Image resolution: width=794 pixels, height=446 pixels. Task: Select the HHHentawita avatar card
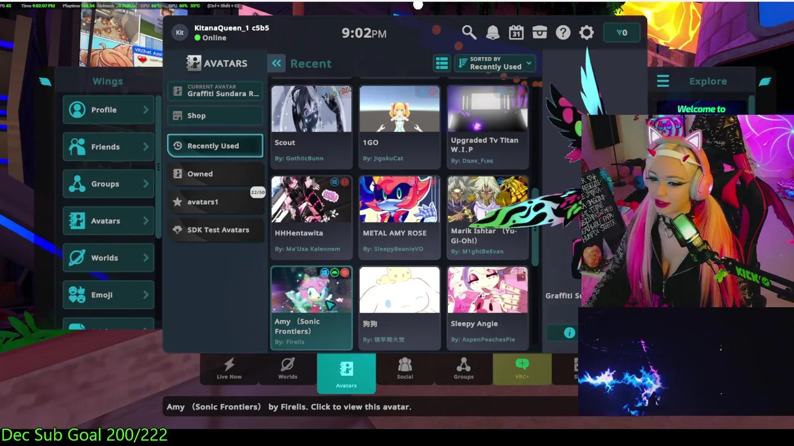311,217
